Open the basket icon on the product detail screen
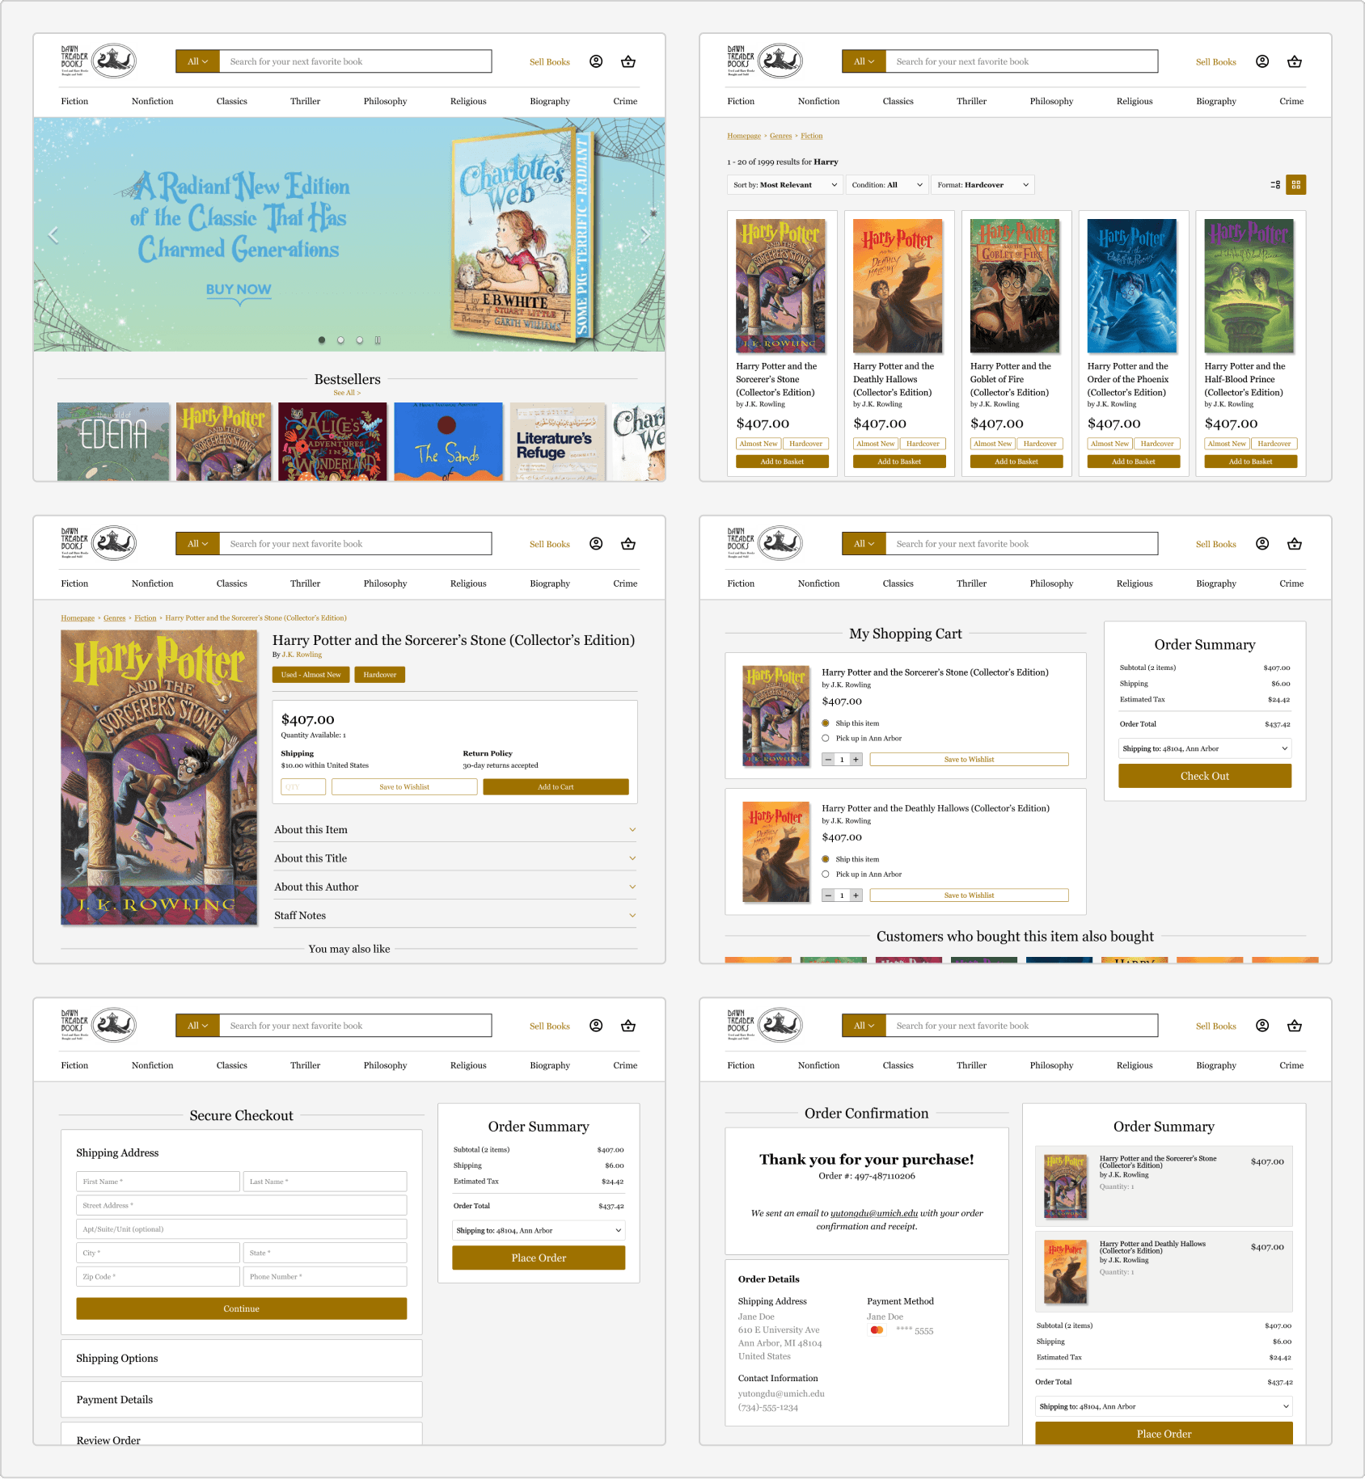 pyautogui.click(x=628, y=544)
